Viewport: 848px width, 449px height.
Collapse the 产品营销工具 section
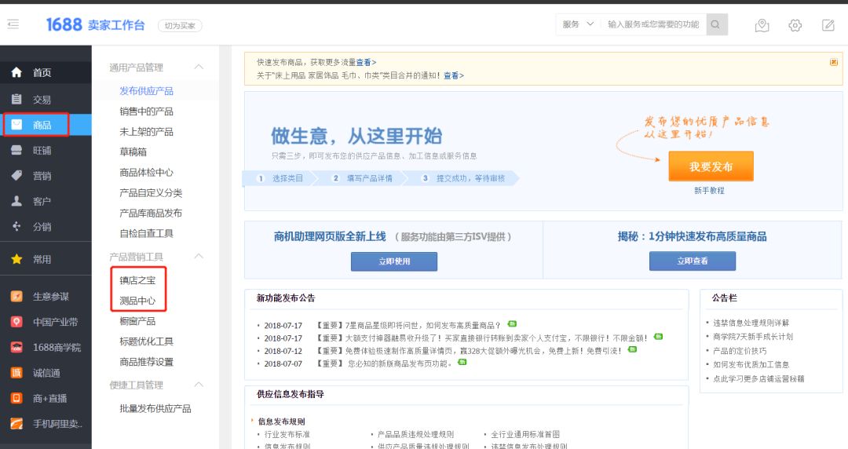(x=199, y=257)
